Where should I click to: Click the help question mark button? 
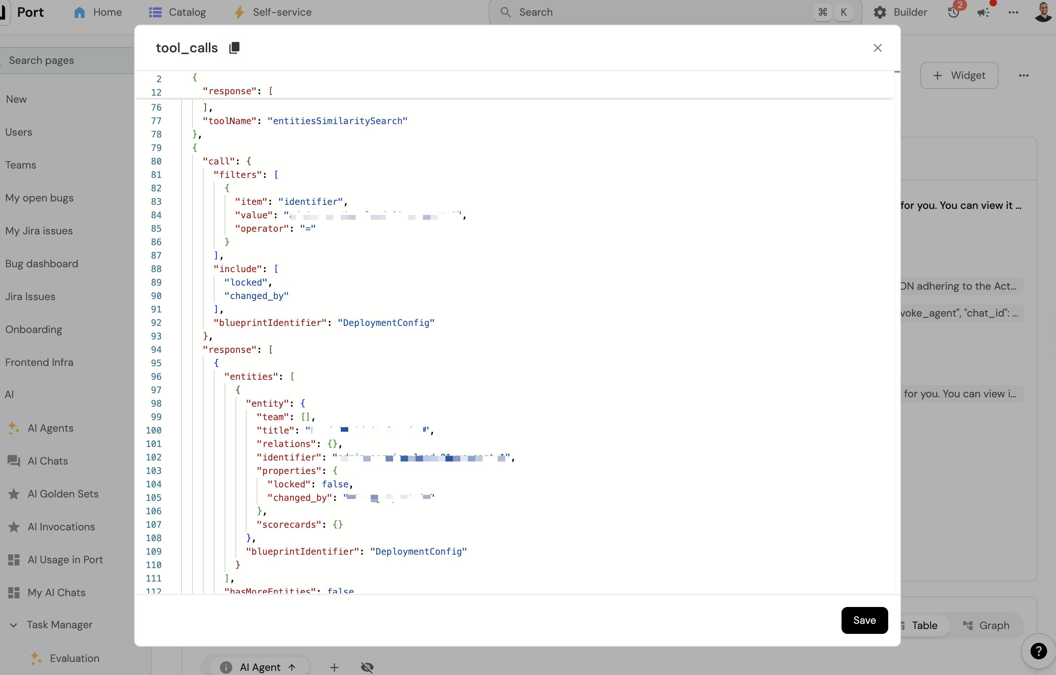(1038, 651)
